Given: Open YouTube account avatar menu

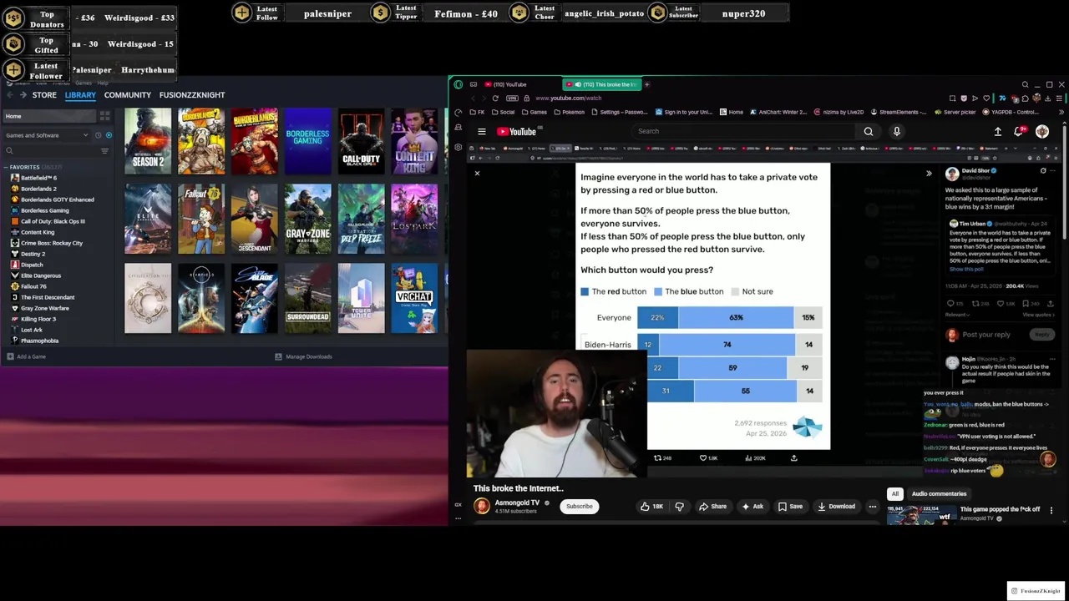Looking at the screenshot, I should (1042, 131).
